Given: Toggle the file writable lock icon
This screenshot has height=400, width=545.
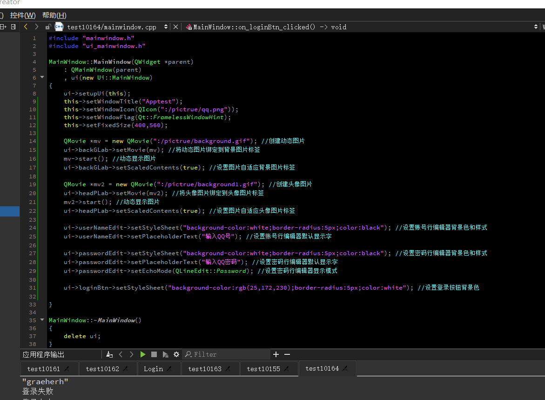Looking at the screenshot, I should pyautogui.click(x=48, y=27).
